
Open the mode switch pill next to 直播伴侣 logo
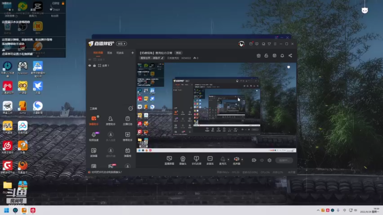pyautogui.click(x=122, y=43)
